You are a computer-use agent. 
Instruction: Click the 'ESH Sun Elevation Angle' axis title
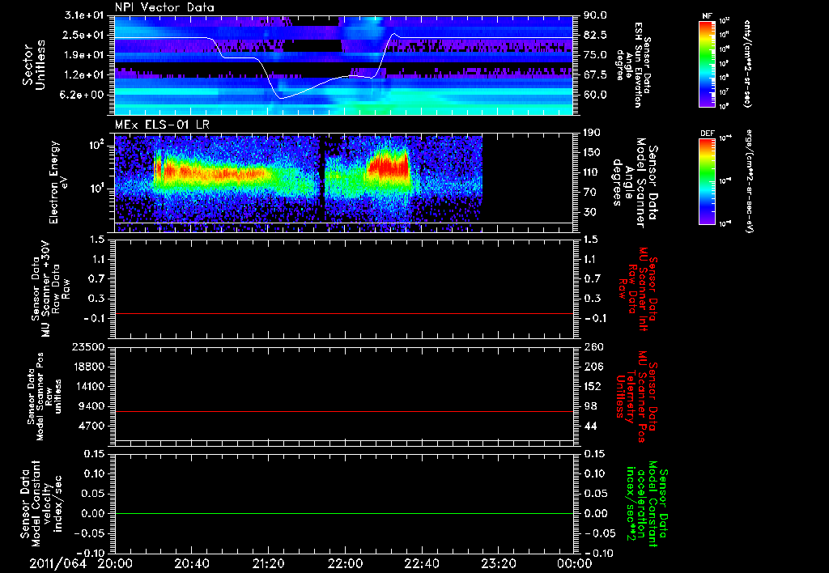click(633, 65)
